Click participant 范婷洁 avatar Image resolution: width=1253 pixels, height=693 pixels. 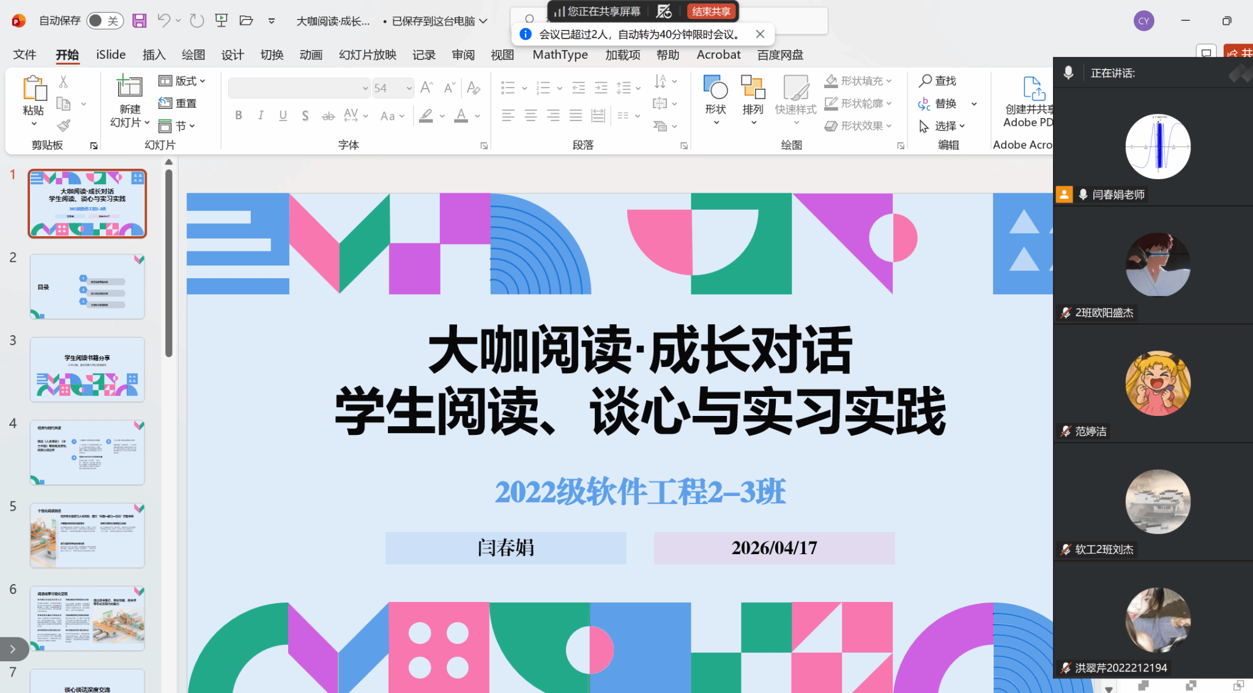point(1158,383)
